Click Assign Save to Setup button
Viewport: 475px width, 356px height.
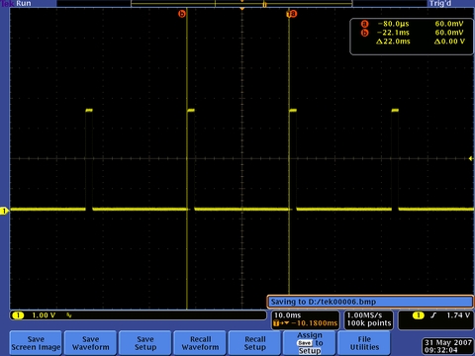pos(310,343)
